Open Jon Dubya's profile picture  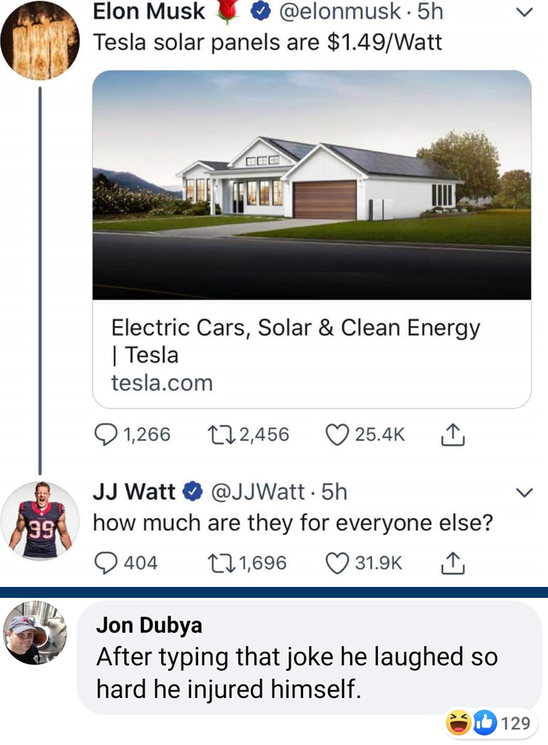[35, 633]
